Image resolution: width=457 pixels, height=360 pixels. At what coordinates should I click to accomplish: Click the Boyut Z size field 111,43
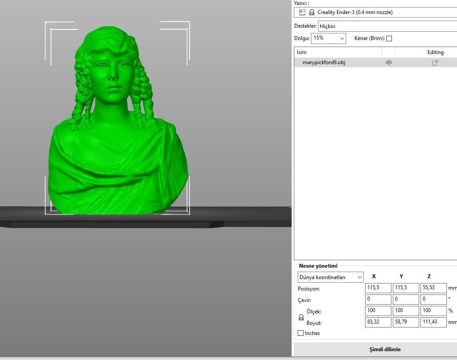(433, 322)
